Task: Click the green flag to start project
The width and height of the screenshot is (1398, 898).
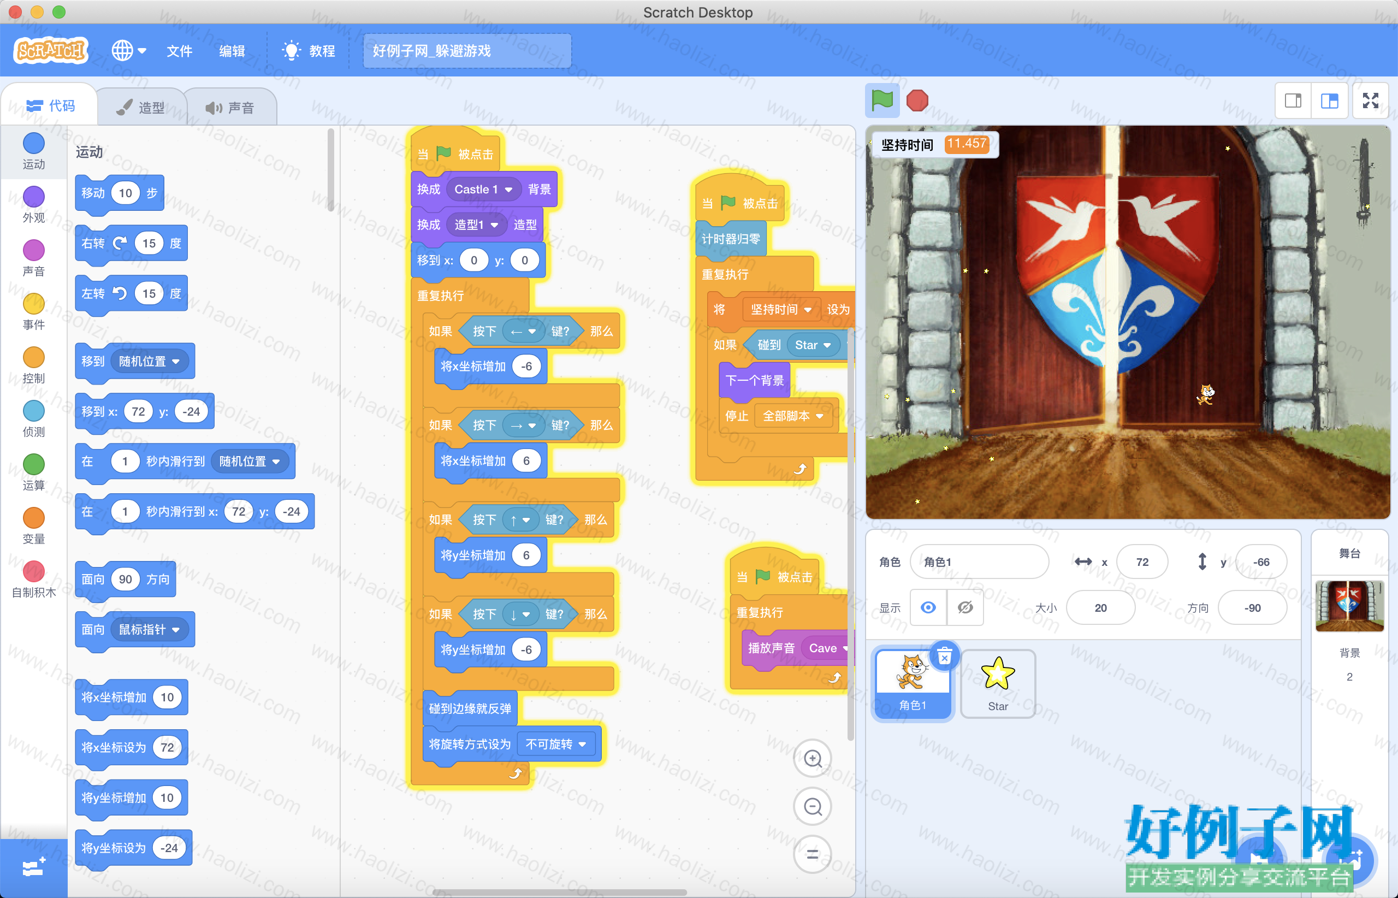Action: click(x=881, y=101)
